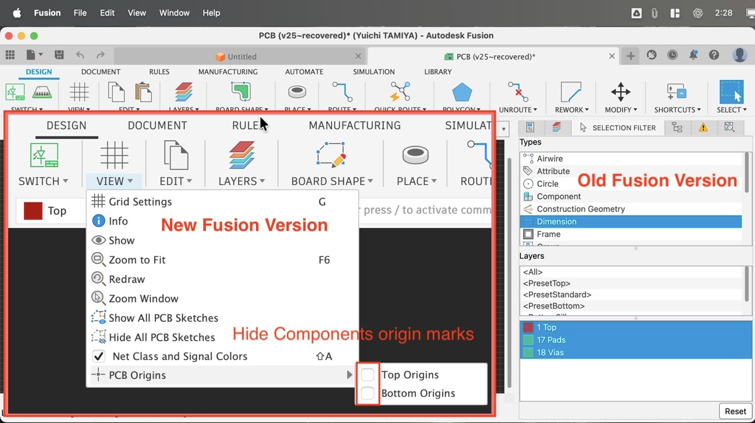Open the layers stack panel tab icon

[557, 127]
